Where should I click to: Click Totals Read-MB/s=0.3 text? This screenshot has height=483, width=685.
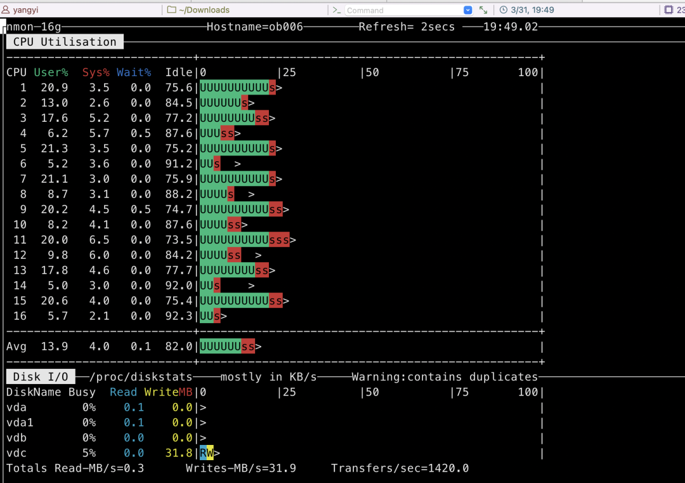point(75,468)
